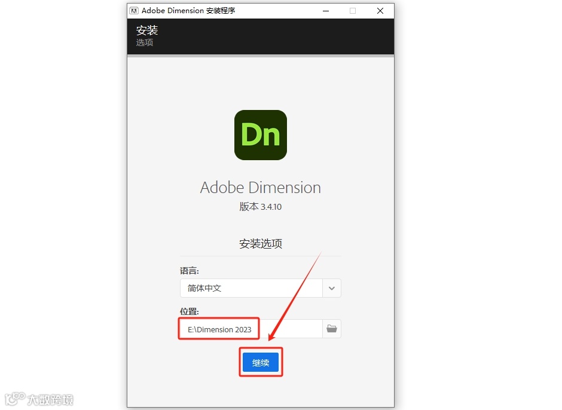Open the folder browse icon for location
562x410 pixels.
click(x=332, y=329)
